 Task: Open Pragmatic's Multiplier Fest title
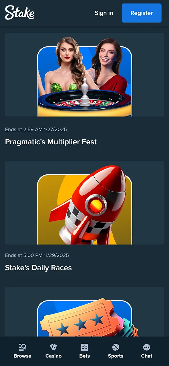(x=51, y=142)
